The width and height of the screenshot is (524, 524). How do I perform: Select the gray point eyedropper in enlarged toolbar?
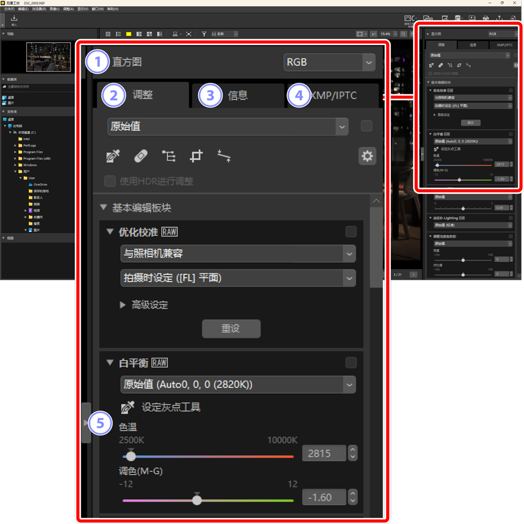tap(113, 156)
